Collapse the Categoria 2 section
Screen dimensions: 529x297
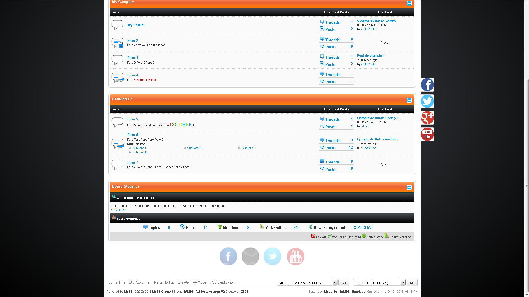409,100
